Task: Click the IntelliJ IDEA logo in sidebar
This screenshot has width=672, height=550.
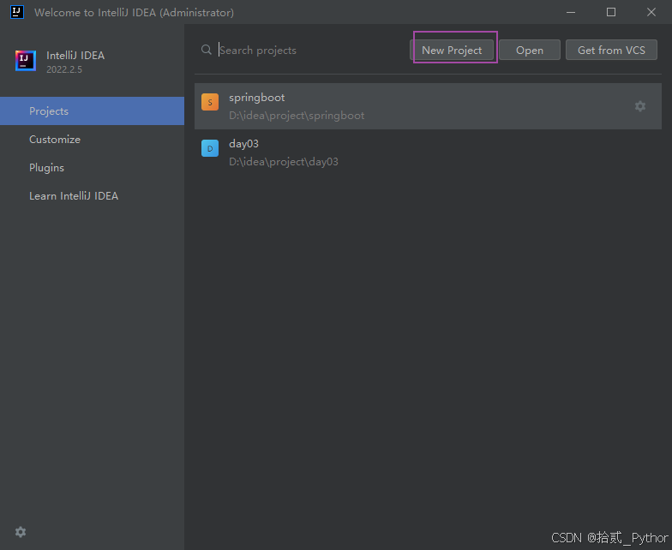Action: pos(26,61)
